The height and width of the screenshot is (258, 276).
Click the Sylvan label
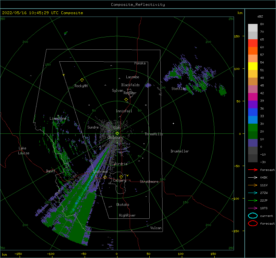tap(117, 90)
